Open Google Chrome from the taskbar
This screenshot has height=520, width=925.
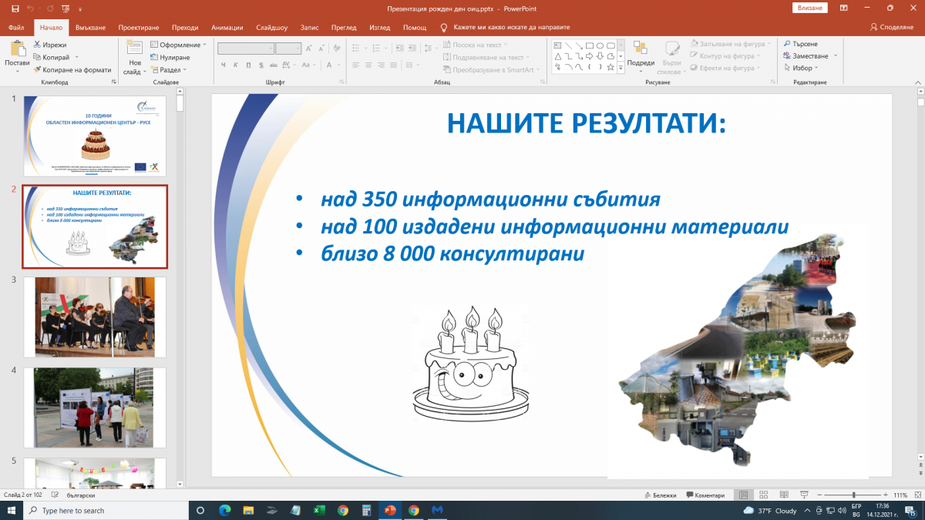click(343, 510)
